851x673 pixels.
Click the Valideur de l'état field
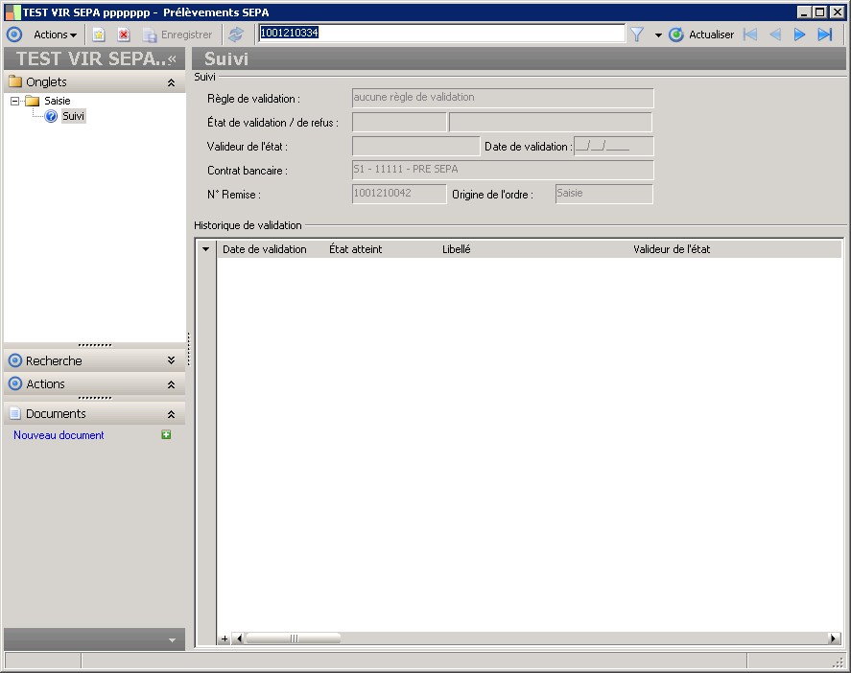point(415,146)
